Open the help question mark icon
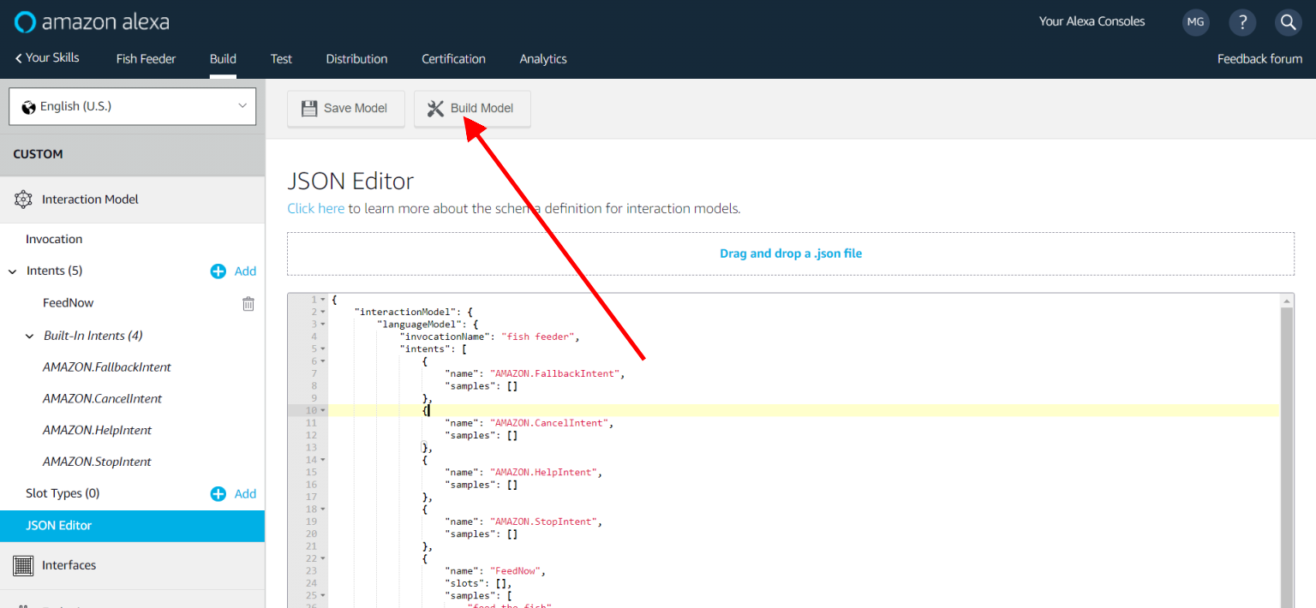This screenshot has width=1316, height=608. 1241,22
